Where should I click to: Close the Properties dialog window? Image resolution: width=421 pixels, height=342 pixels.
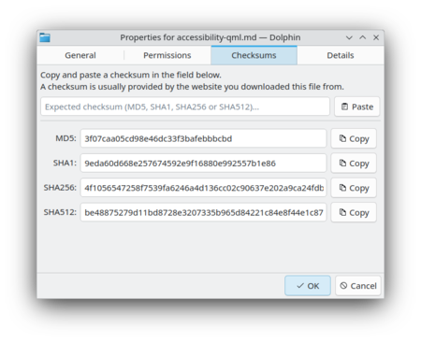(x=376, y=37)
